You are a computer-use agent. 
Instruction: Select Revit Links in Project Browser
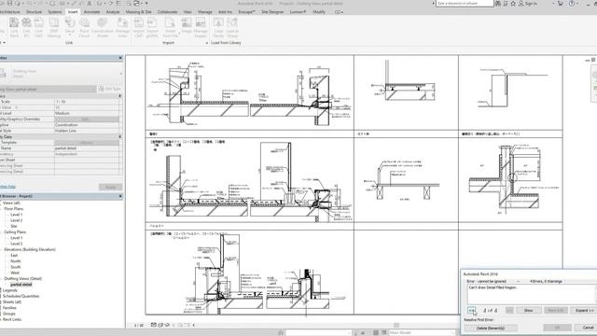pos(12,319)
